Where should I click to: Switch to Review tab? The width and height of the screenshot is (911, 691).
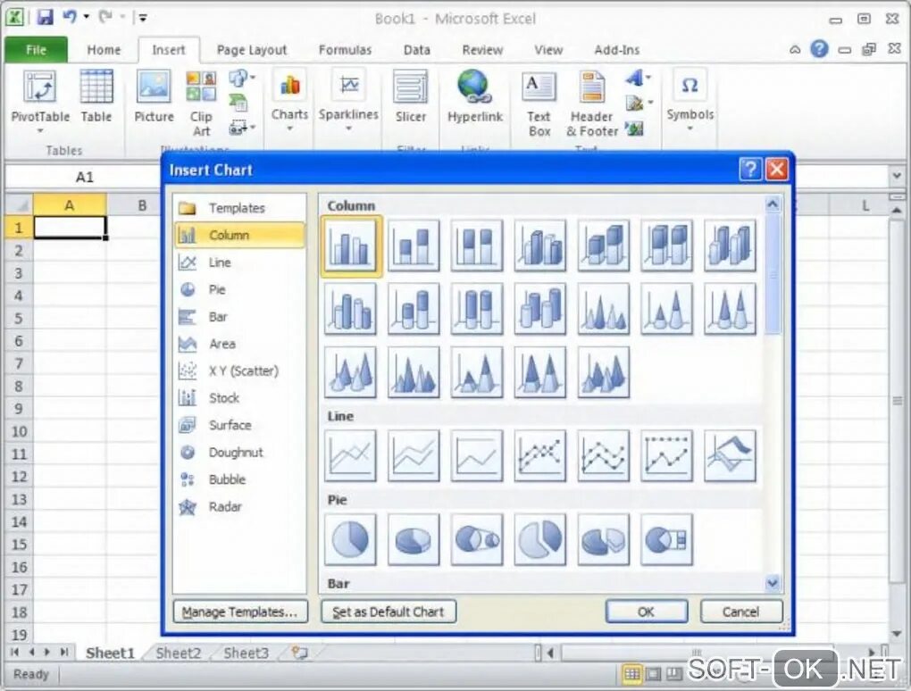482,50
